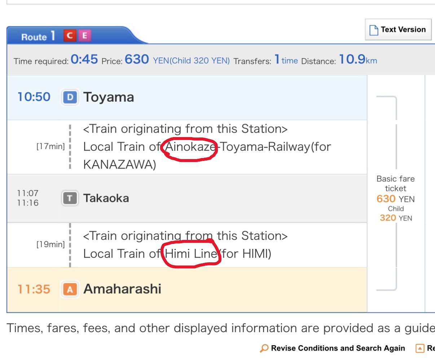
Task: Click the gray T transfer icon
Action: tap(70, 198)
